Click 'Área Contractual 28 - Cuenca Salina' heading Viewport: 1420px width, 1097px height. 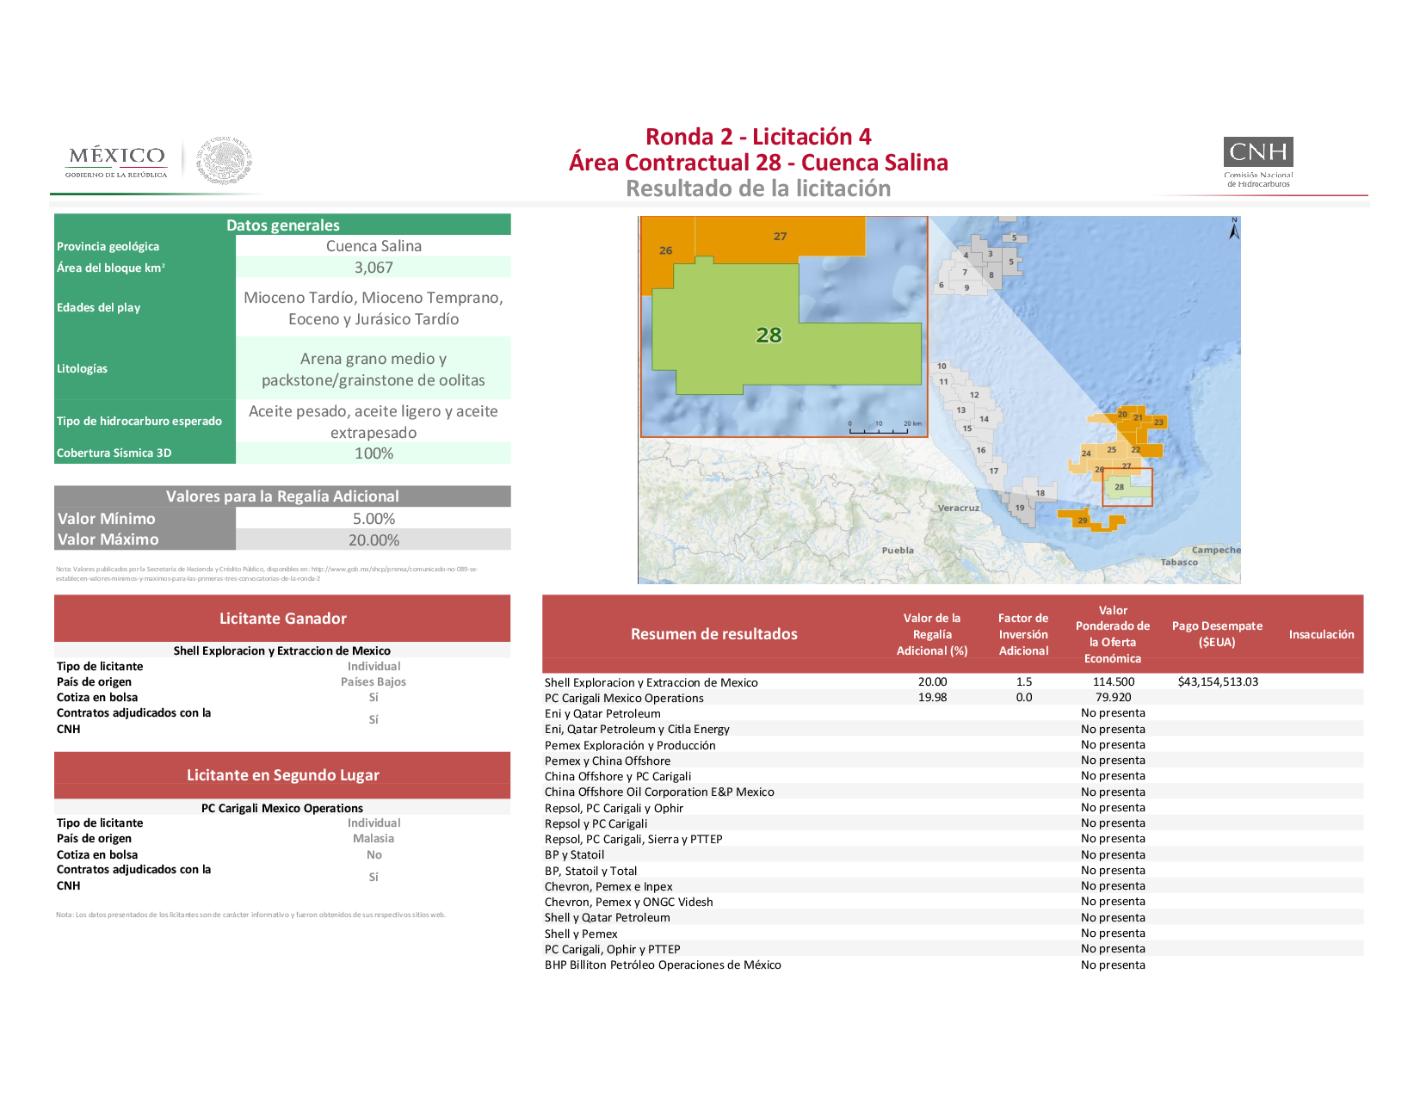[758, 163]
